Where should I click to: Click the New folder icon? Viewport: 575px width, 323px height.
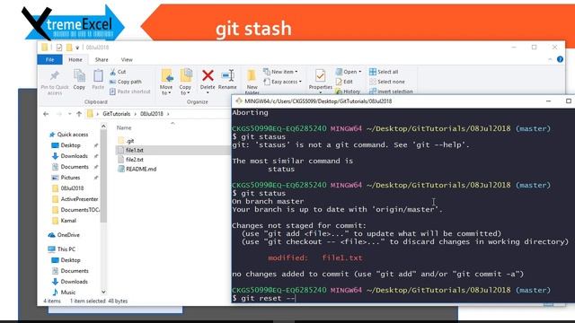[x=252, y=75]
